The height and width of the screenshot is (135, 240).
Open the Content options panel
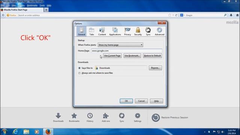102,31
